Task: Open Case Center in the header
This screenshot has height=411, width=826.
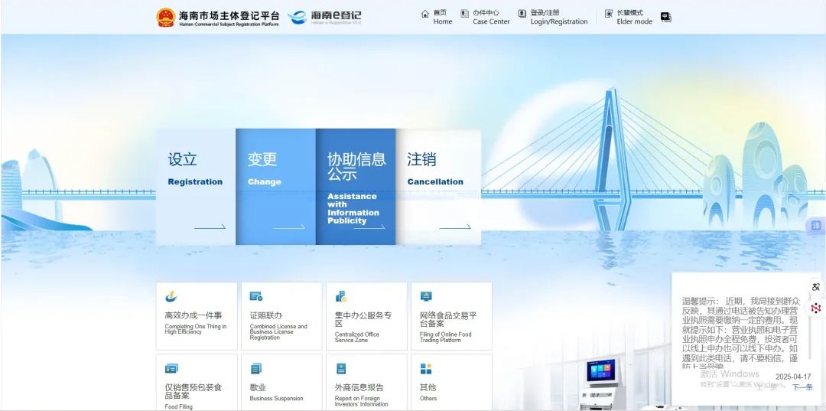Action: 490,17
